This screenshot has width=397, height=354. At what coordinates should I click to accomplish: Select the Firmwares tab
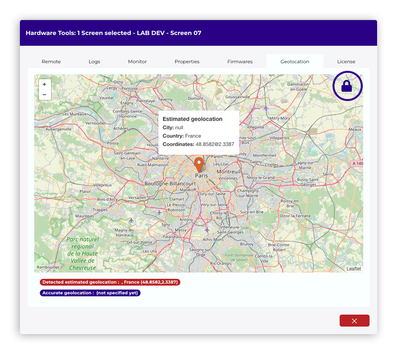pos(240,62)
